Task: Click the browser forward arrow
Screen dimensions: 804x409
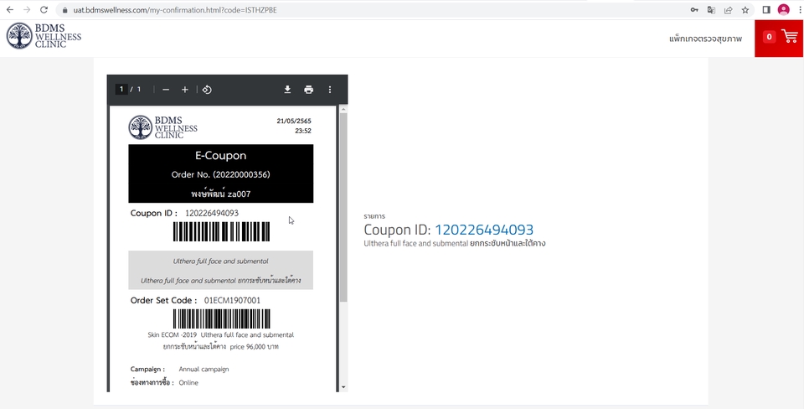Action: pyautogui.click(x=27, y=10)
